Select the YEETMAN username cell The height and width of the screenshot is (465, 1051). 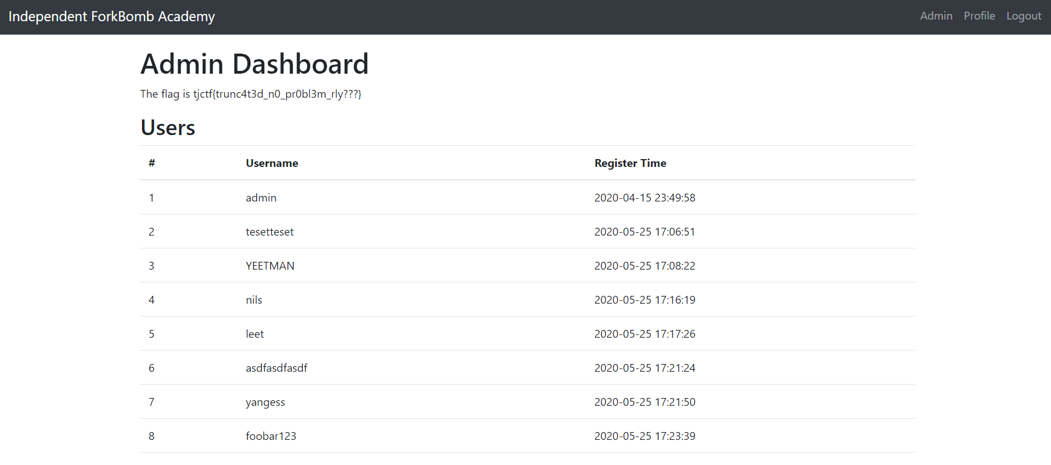pyautogui.click(x=270, y=266)
